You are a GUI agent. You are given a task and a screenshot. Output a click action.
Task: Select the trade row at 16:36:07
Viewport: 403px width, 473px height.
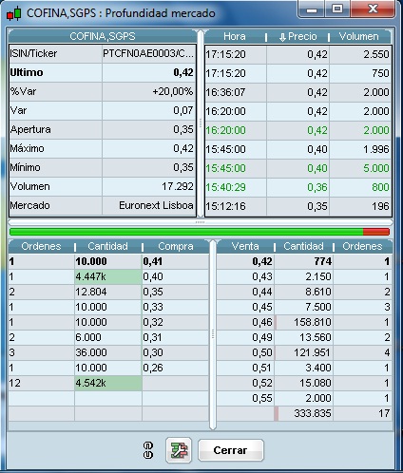tap(297, 92)
